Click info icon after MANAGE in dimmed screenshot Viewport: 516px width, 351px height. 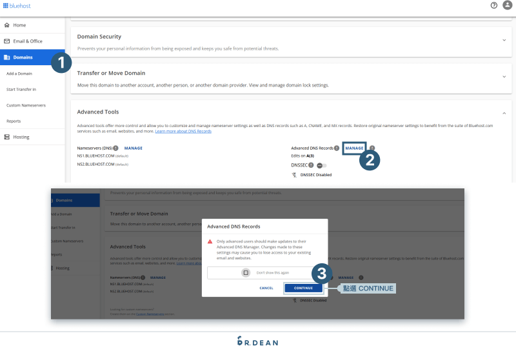tap(361, 277)
